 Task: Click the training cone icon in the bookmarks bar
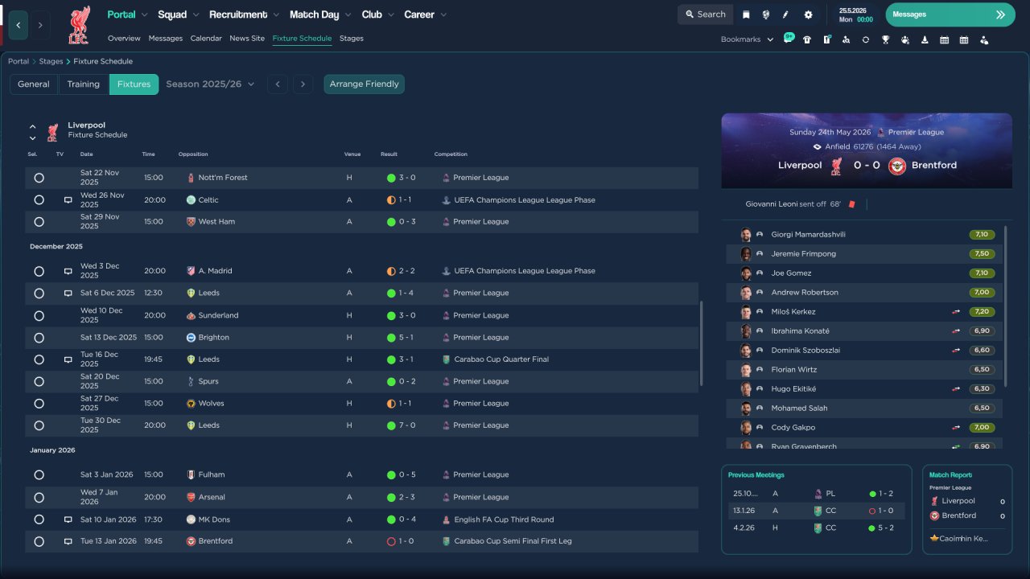(925, 39)
